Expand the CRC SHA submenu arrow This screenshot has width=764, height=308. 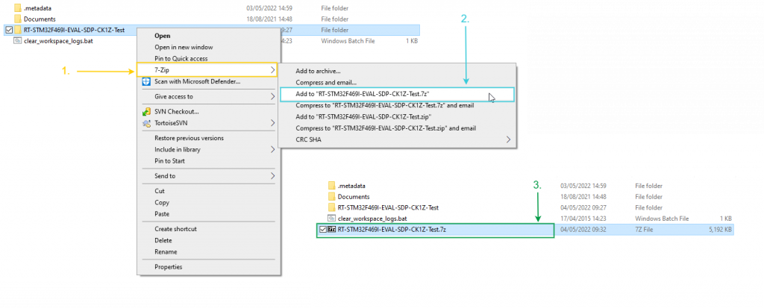tap(509, 139)
